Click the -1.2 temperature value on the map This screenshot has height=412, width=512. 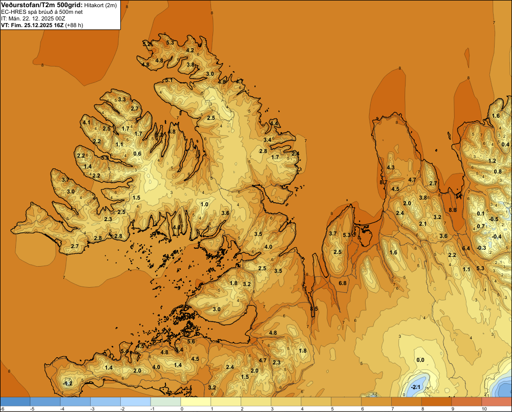pos(68,383)
